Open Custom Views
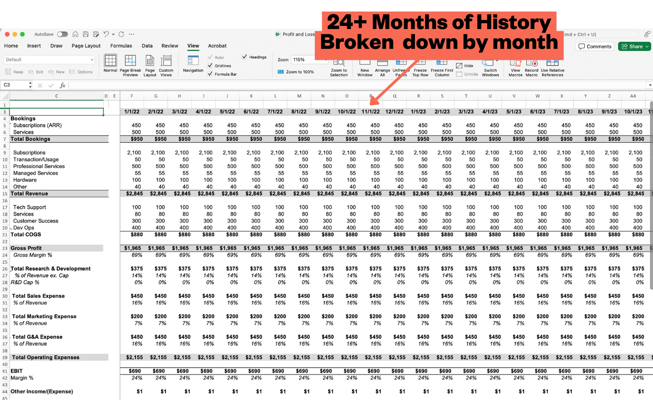Screen dimensions: 653x400 (166, 66)
